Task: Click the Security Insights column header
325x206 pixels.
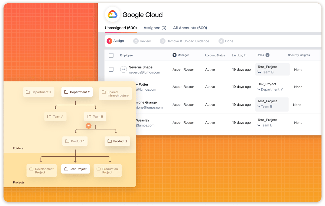Action: coord(299,55)
